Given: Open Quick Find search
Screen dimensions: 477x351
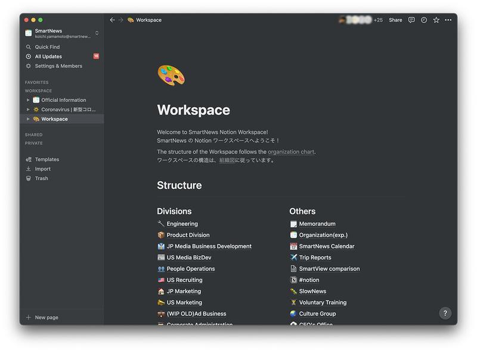Looking at the screenshot, I should click(x=47, y=47).
